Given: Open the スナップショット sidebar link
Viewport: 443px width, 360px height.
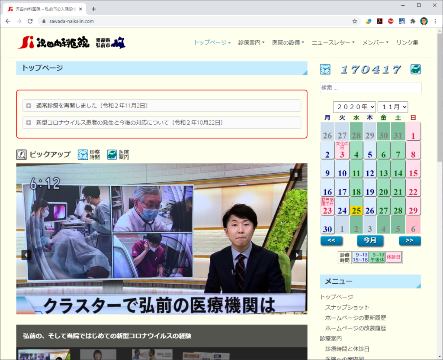Looking at the screenshot, I should tap(347, 307).
